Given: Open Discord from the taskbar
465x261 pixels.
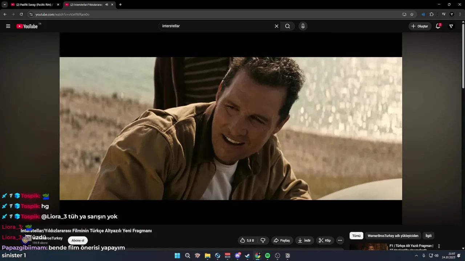Looking at the screenshot, I should coord(238,256).
